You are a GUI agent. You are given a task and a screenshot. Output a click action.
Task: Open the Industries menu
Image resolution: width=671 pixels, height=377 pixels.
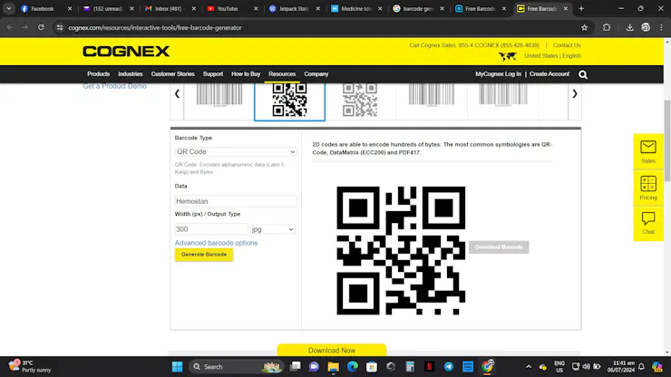(x=130, y=74)
